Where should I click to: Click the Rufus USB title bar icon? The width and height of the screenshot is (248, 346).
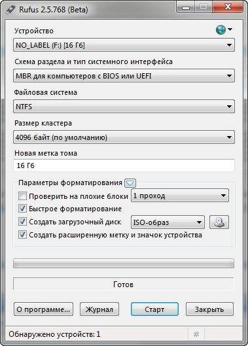pyautogui.click(x=10, y=10)
